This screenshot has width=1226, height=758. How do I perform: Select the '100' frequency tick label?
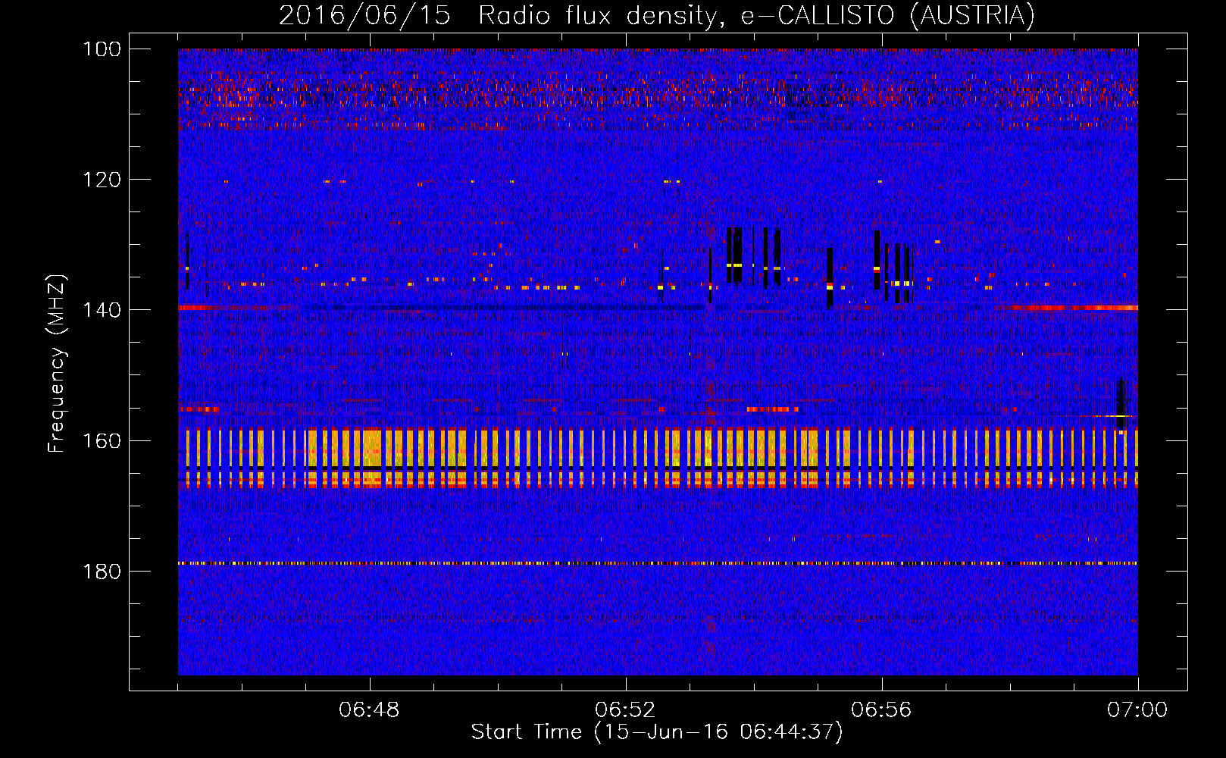coord(102,49)
